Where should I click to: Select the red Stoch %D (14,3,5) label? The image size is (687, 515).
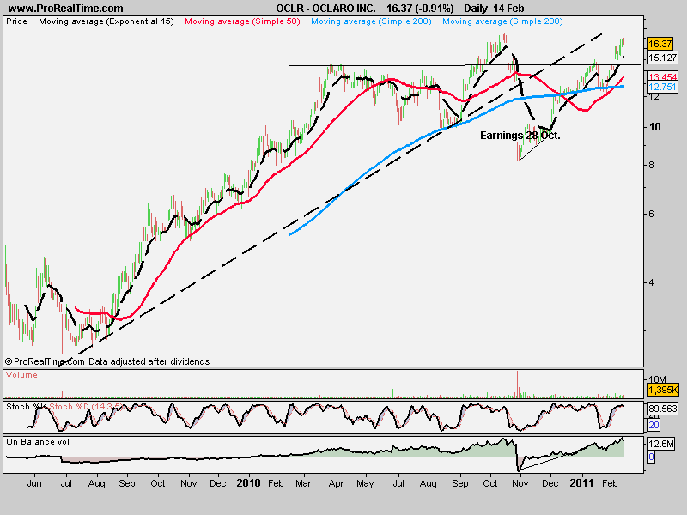click(x=85, y=406)
